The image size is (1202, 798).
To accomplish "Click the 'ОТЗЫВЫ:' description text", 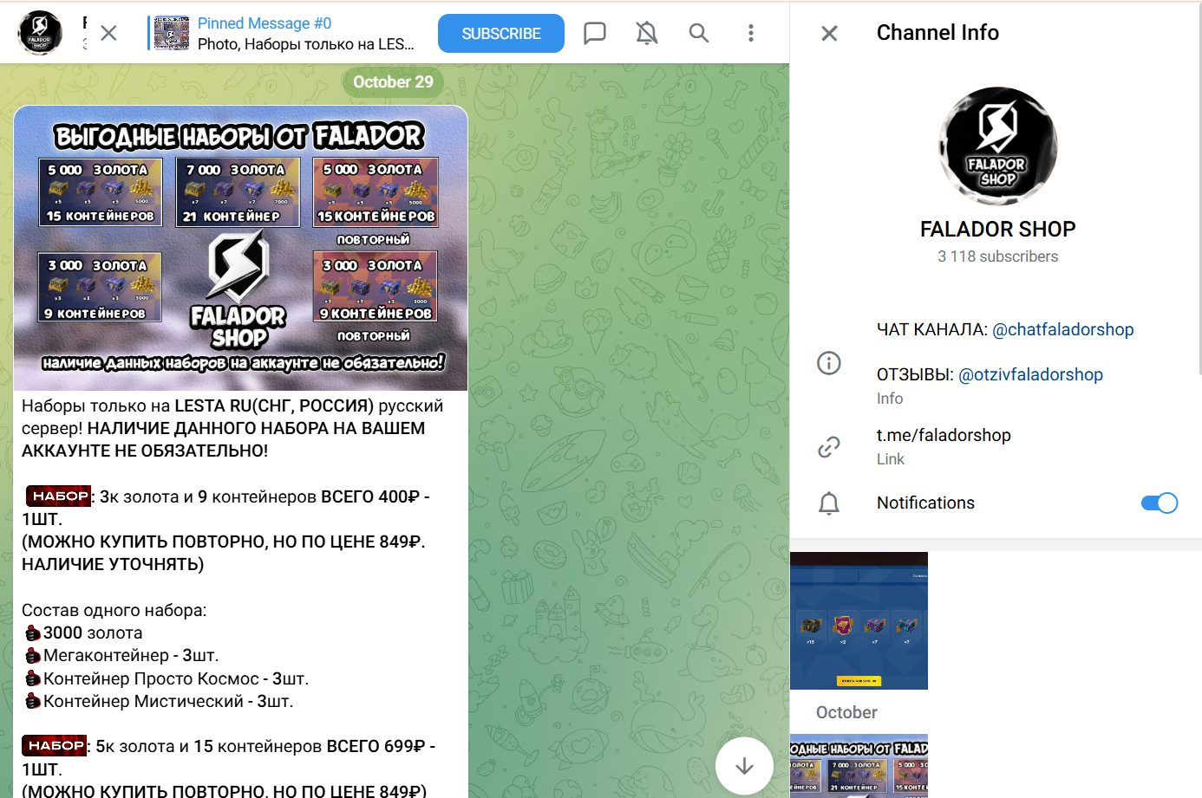I will pos(915,374).
